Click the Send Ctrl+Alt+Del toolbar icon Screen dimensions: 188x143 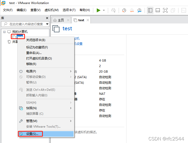pos(113,10)
